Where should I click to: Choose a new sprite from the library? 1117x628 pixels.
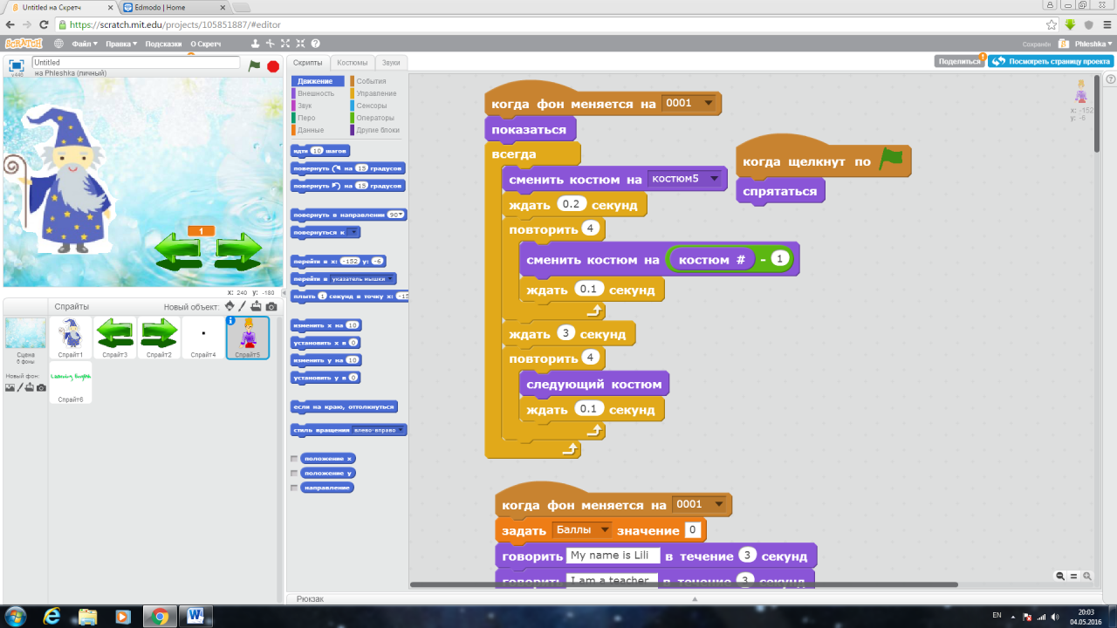tap(230, 306)
